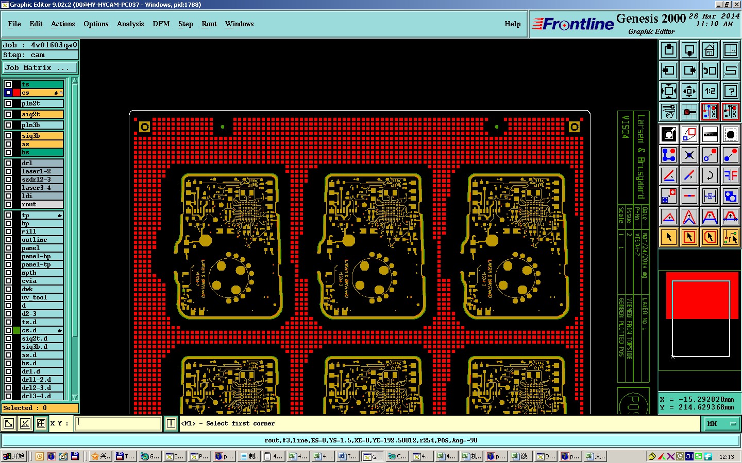Screen dimensions: 742x463
Task: Toggle the sig2t layer checkbox
Action: (8, 114)
